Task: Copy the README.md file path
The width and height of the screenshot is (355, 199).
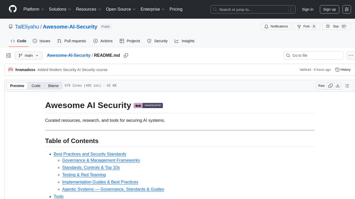Action: tap(126, 55)
